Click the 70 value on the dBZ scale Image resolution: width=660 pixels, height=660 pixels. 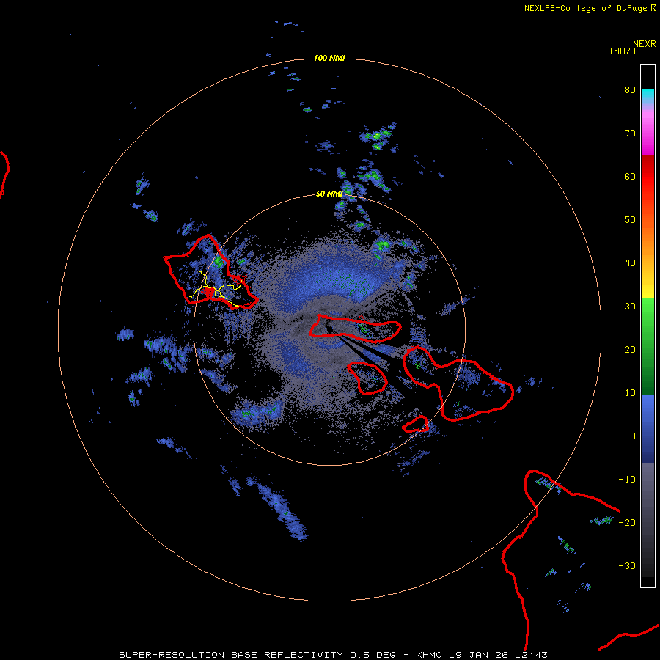coord(630,133)
